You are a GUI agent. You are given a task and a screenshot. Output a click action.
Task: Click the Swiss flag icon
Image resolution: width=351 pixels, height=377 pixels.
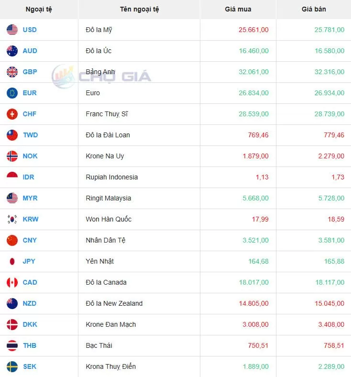(x=12, y=114)
